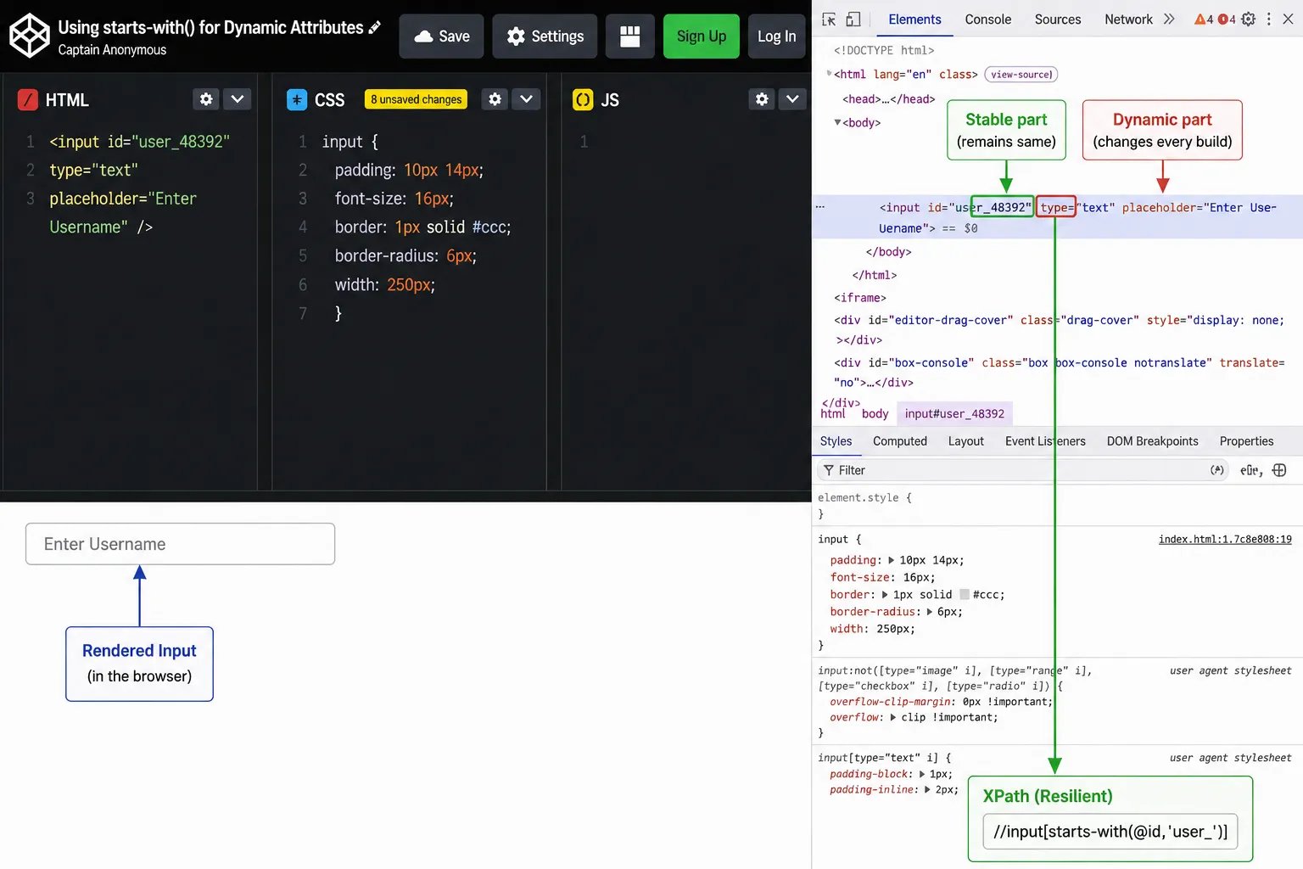Show DevTools errors count badge
1303x869 pixels.
pyautogui.click(x=1227, y=19)
